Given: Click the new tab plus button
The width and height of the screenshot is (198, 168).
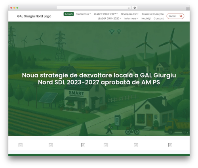Looking at the screenshot, I should [x=188, y=9].
